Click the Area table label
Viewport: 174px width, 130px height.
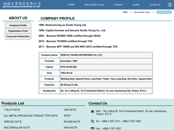click(49, 73)
